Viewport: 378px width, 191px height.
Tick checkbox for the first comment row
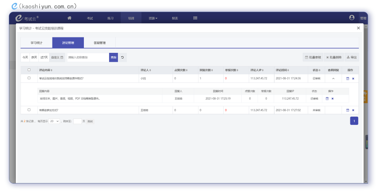(29, 78)
